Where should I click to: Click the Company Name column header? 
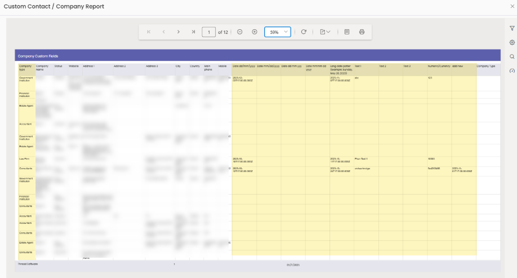pyautogui.click(x=43, y=68)
